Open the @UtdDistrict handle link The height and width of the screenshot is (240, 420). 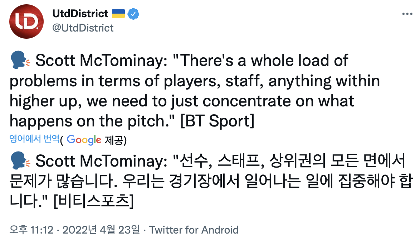[83, 28]
